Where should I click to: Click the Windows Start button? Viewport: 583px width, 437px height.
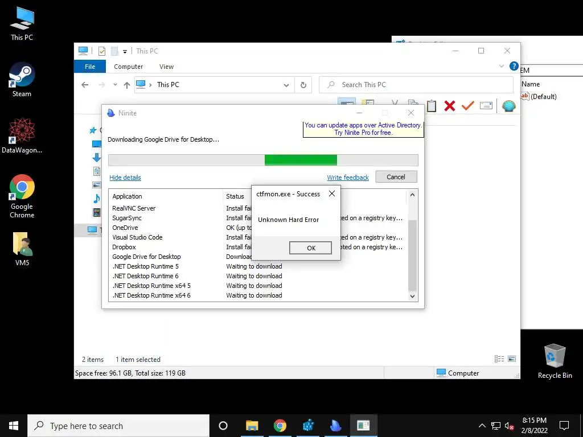[x=14, y=426]
